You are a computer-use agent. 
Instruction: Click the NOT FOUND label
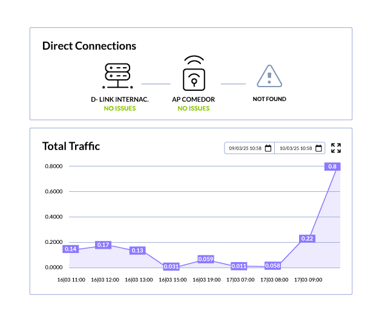269,99
